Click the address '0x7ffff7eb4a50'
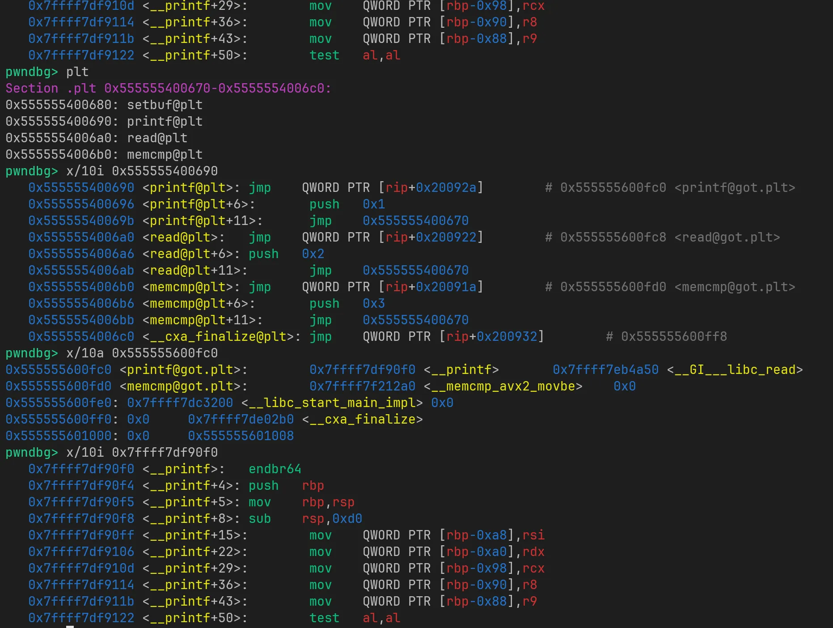The width and height of the screenshot is (833, 628). [605, 370]
